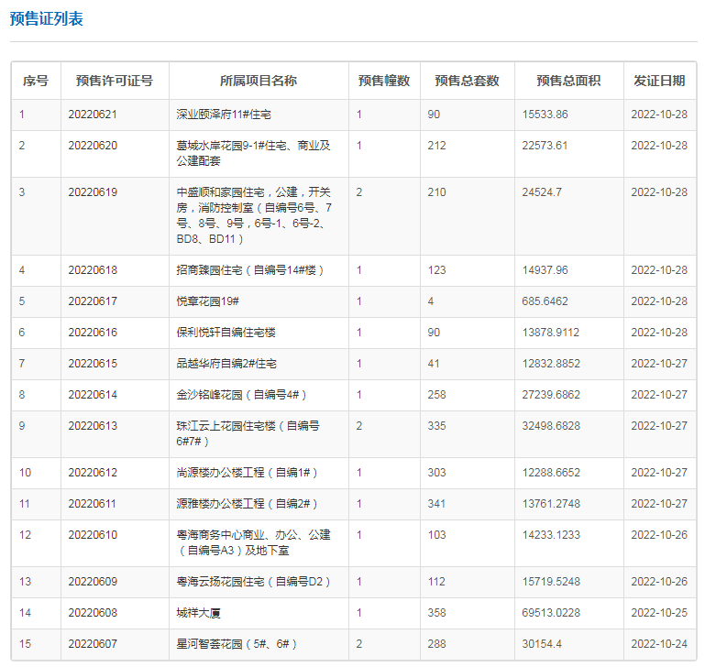Select permit number 20220610

click(93, 535)
